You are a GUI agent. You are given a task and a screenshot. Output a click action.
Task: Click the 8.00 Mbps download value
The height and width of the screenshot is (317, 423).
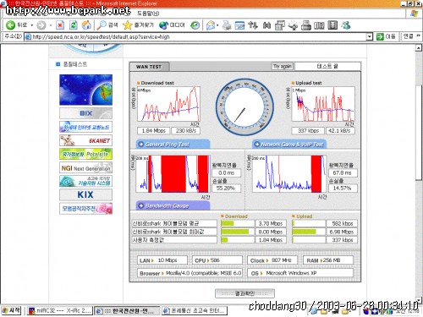(x=271, y=232)
